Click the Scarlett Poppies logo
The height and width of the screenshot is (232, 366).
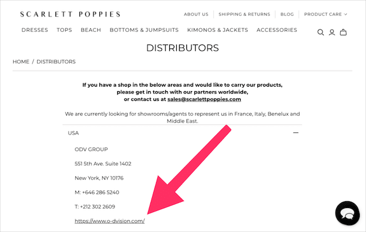[x=70, y=14]
